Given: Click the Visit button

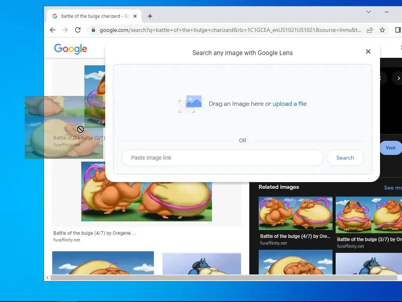Looking at the screenshot, I should tap(391, 148).
